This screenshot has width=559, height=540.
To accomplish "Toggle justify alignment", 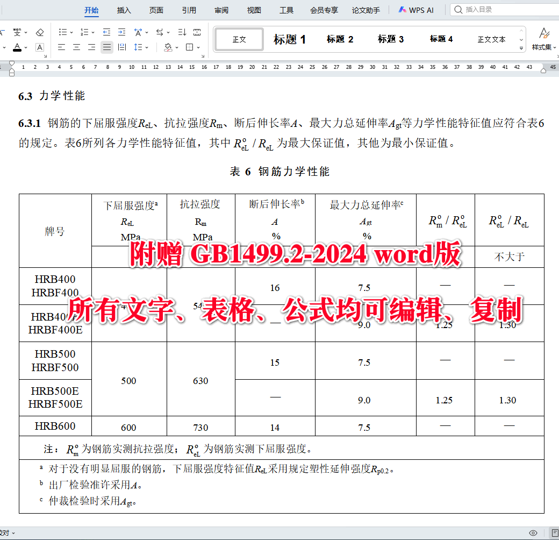I will 106,47.
